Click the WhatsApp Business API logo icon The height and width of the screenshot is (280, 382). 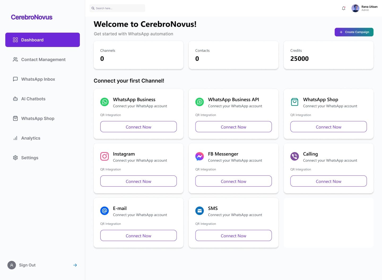(199, 102)
